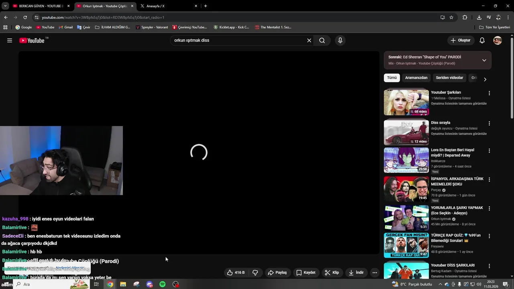Open YORUMLARLA ŞARKI YAPMAK video thumbnail
This screenshot has width=514, height=289.
406,218
